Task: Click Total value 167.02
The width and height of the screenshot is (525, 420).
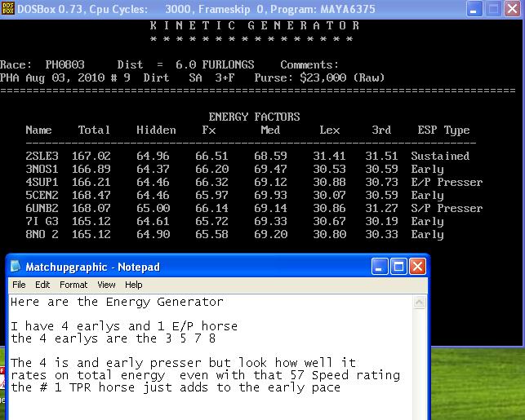Action: tap(91, 156)
